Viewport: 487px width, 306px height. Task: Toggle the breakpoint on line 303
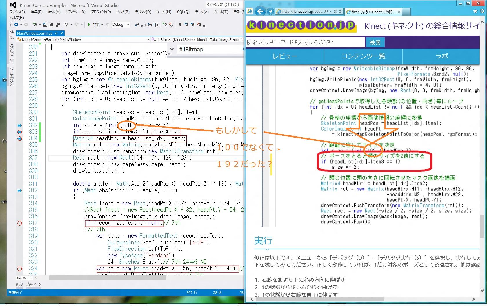click(x=20, y=132)
